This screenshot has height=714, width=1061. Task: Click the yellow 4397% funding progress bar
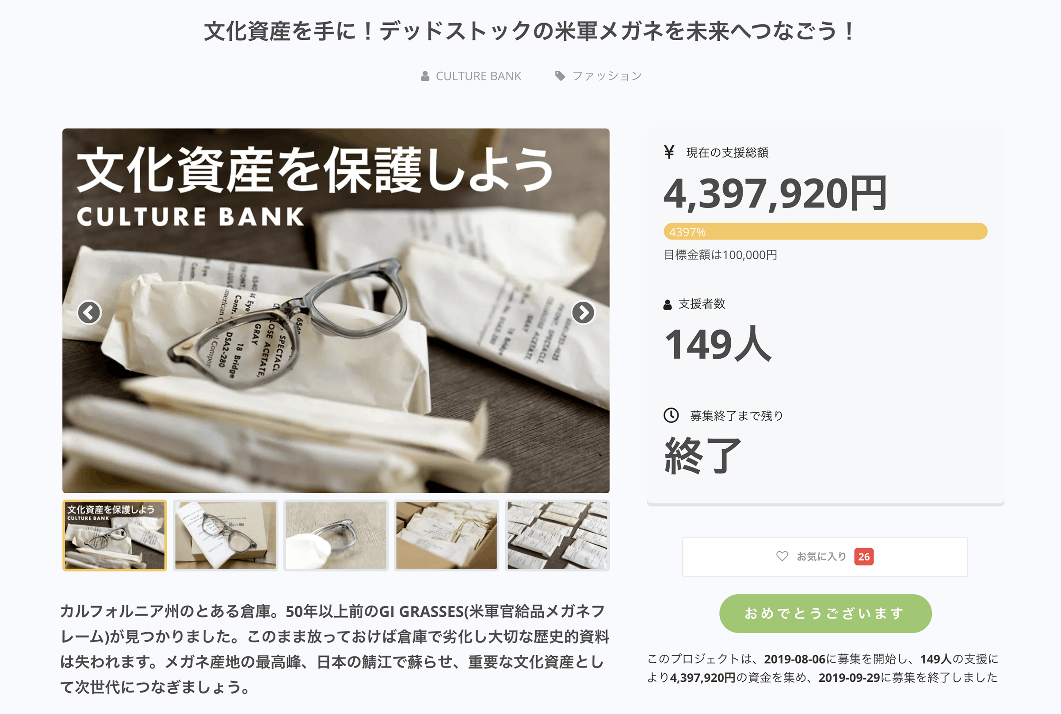[825, 231]
